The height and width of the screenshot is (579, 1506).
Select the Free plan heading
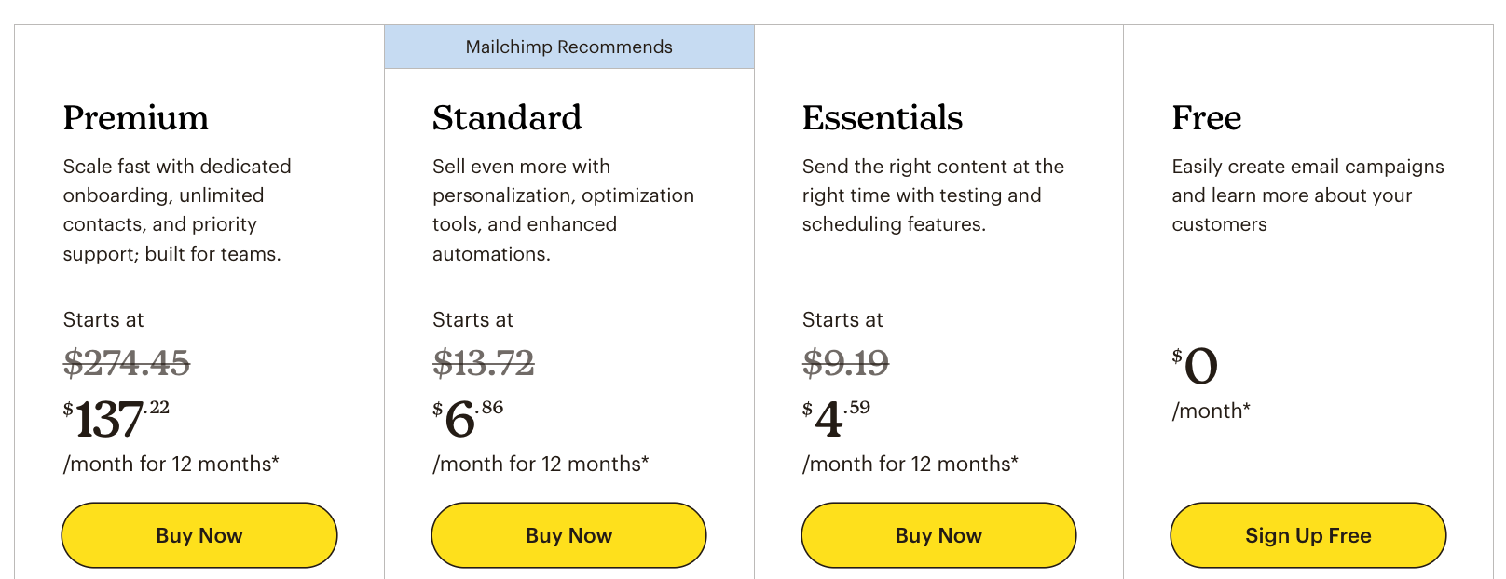click(x=1207, y=118)
